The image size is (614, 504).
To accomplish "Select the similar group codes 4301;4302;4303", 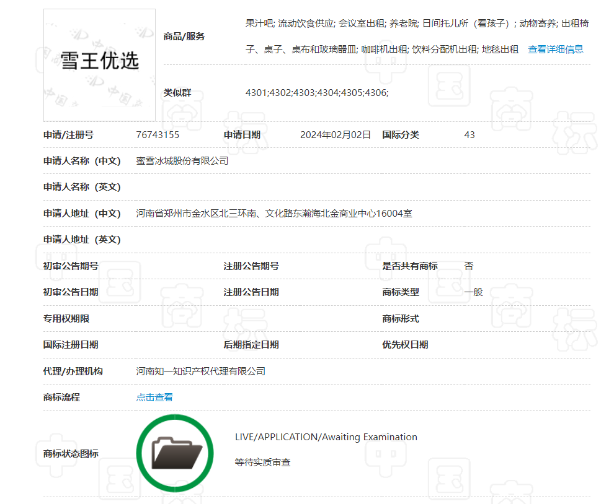I will click(317, 93).
